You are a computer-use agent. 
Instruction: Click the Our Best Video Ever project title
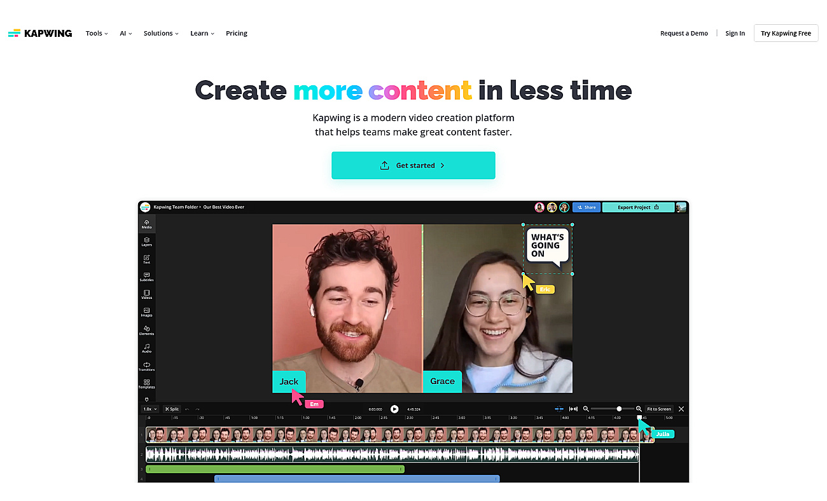223,207
